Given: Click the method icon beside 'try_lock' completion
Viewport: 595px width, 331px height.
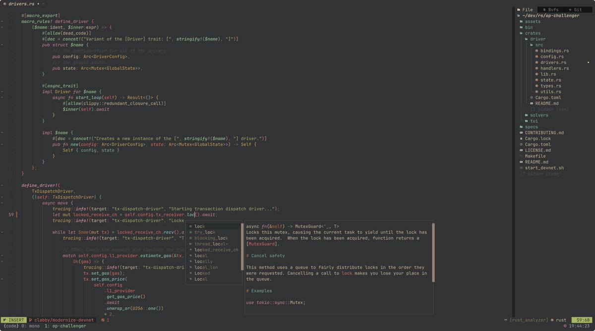Looking at the screenshot, I should (x=190, y=232).
